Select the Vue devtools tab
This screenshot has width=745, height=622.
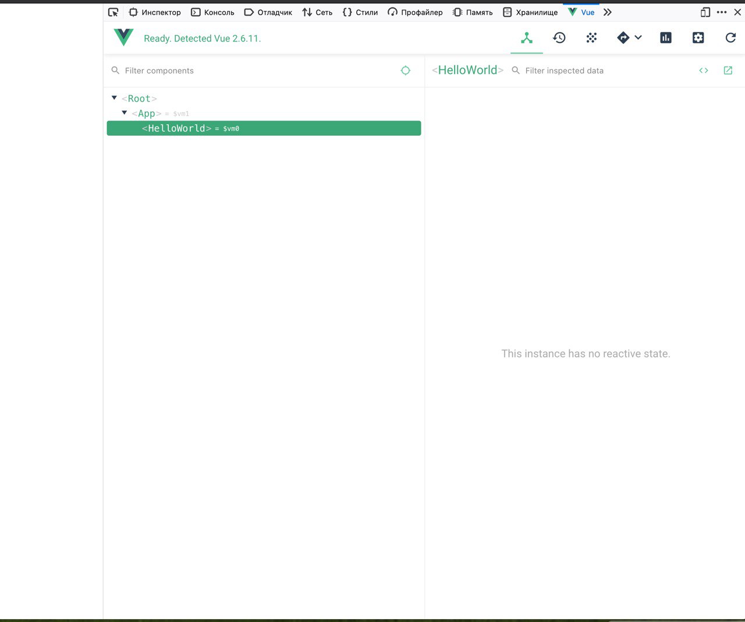pyautogui.click(x=581, y=12)
